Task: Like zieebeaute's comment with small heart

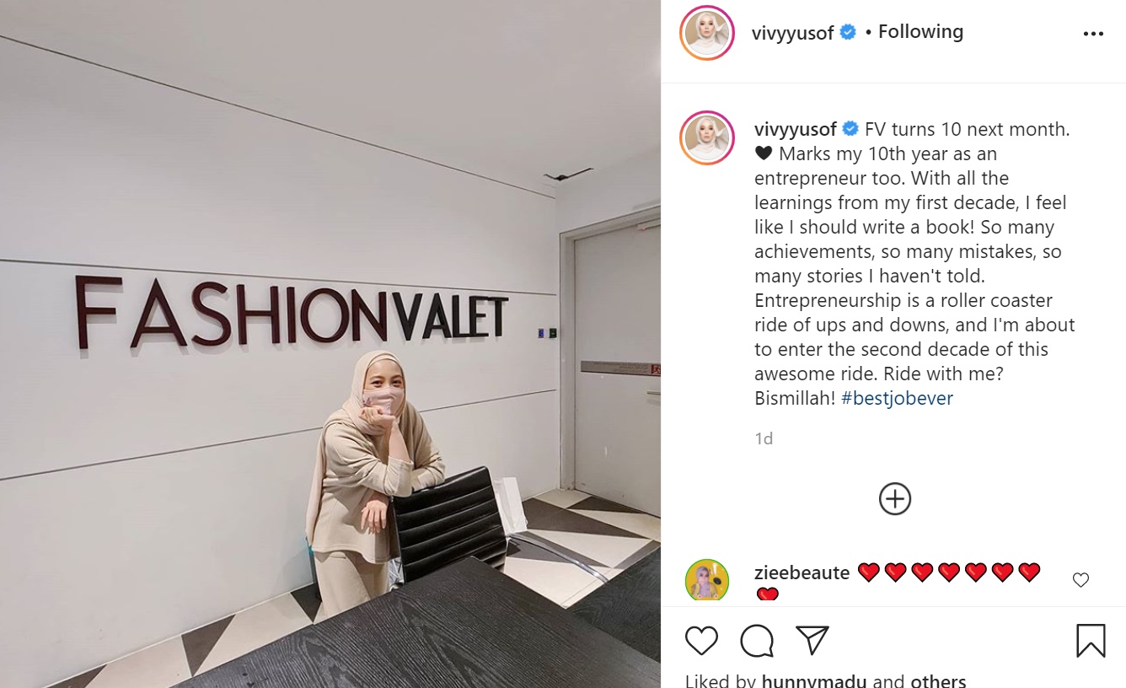Action: 1080,580
